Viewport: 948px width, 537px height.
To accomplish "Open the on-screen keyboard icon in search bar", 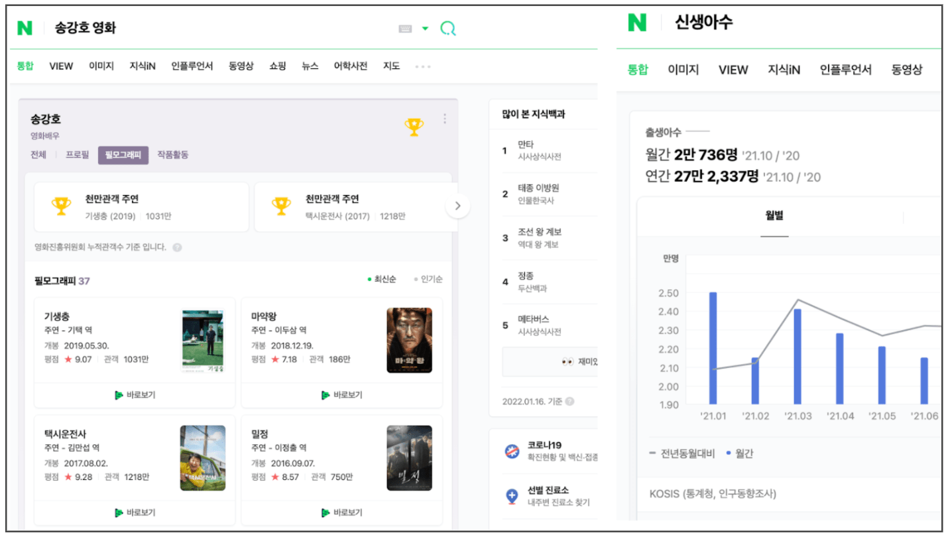I will pyautogui.click(x=406, y=29).
